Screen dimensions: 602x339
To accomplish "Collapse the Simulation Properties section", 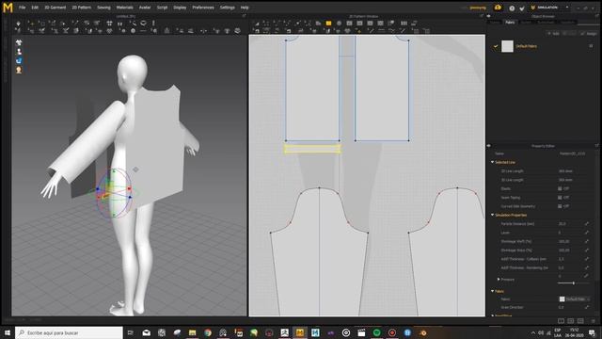I will [493, 215].
